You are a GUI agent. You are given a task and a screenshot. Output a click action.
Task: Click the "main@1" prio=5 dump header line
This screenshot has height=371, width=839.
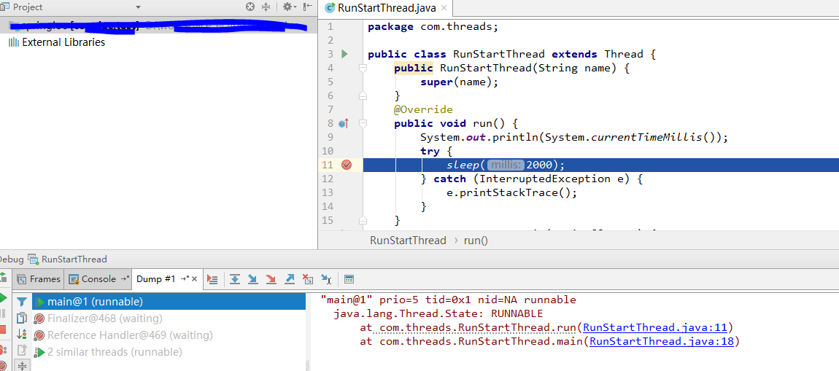pyautogui.click(x=449, y=300)
